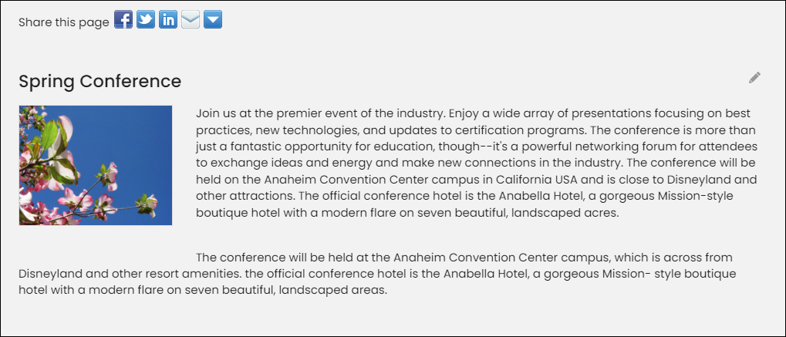786x337 pixels.
Task: Click the phrase 'landscaped acres'
Action: pyautogui.click(x=565, y=213)
